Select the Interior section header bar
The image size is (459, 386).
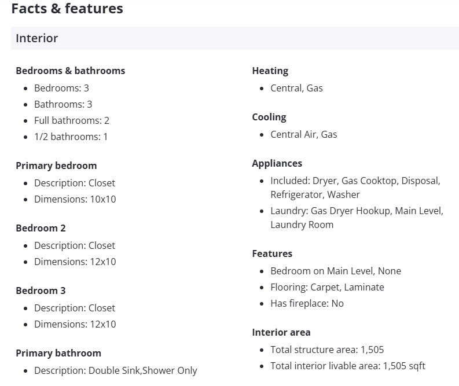tap(234, 38)
